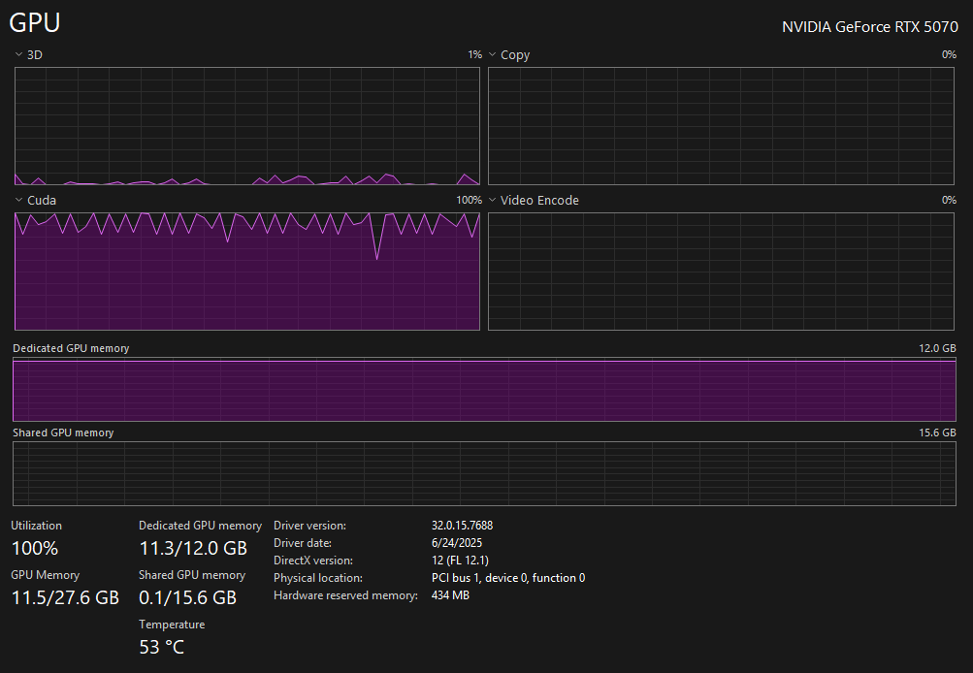The image size is (973, 673).
Task: Click the Copy engine usage graph
Action: [721, 126]
